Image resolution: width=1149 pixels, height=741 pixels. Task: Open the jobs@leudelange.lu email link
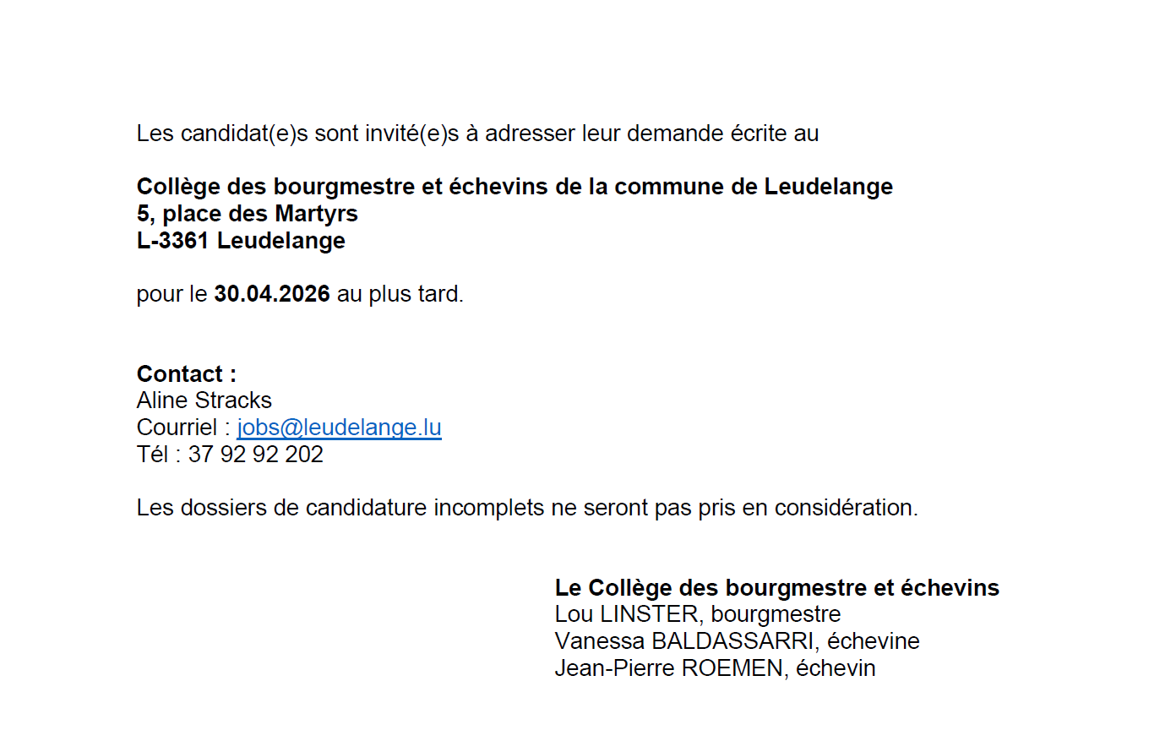click(x=339, y=428)
